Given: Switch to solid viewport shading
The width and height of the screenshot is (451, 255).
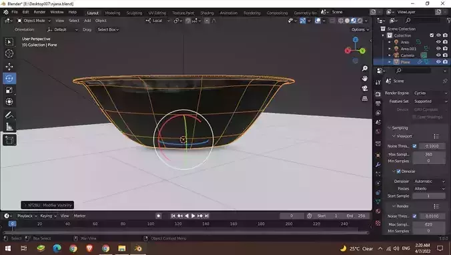Looking at the screenshot, I should pos(347,21).
